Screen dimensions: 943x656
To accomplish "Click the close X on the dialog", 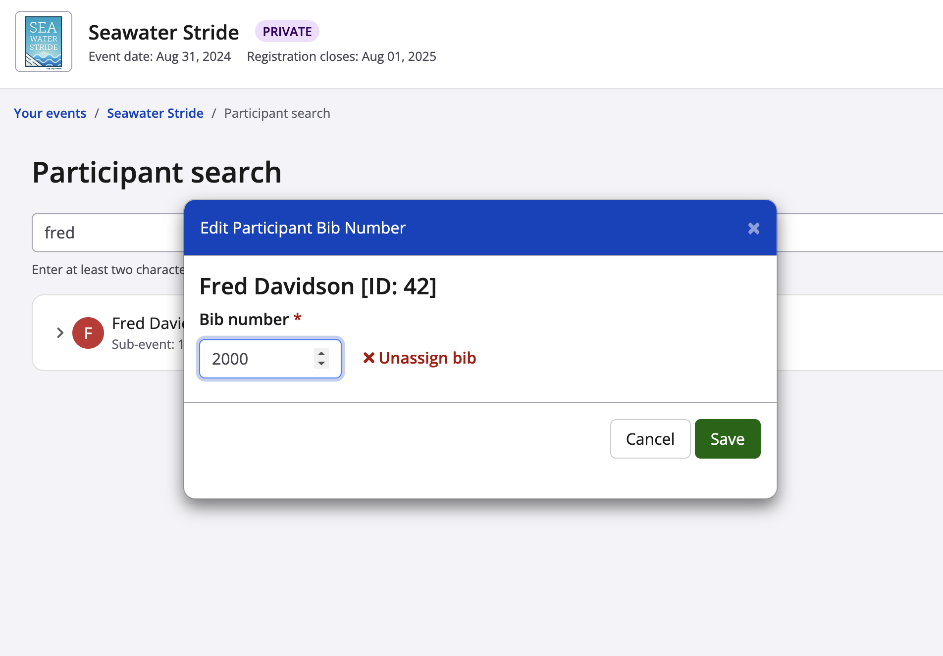I will [754, 228].
